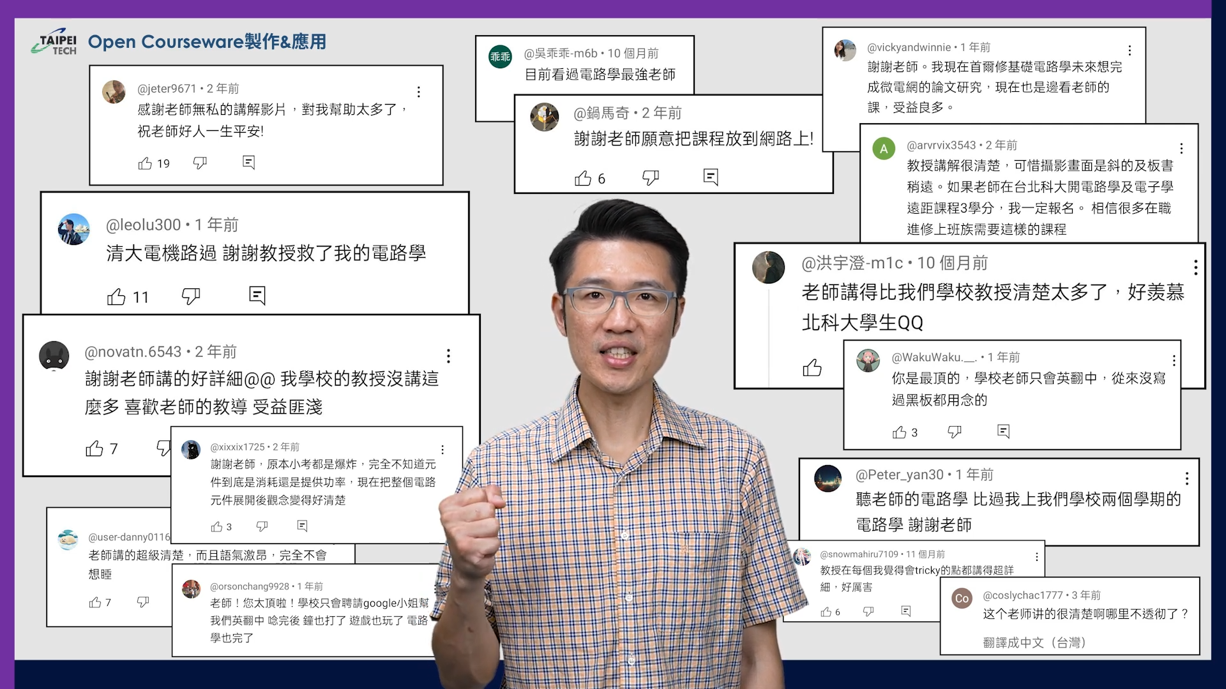1226x689 pixels.
Task: Expand more options for @Peter_yan30 comment
Action: (1186, 478)
